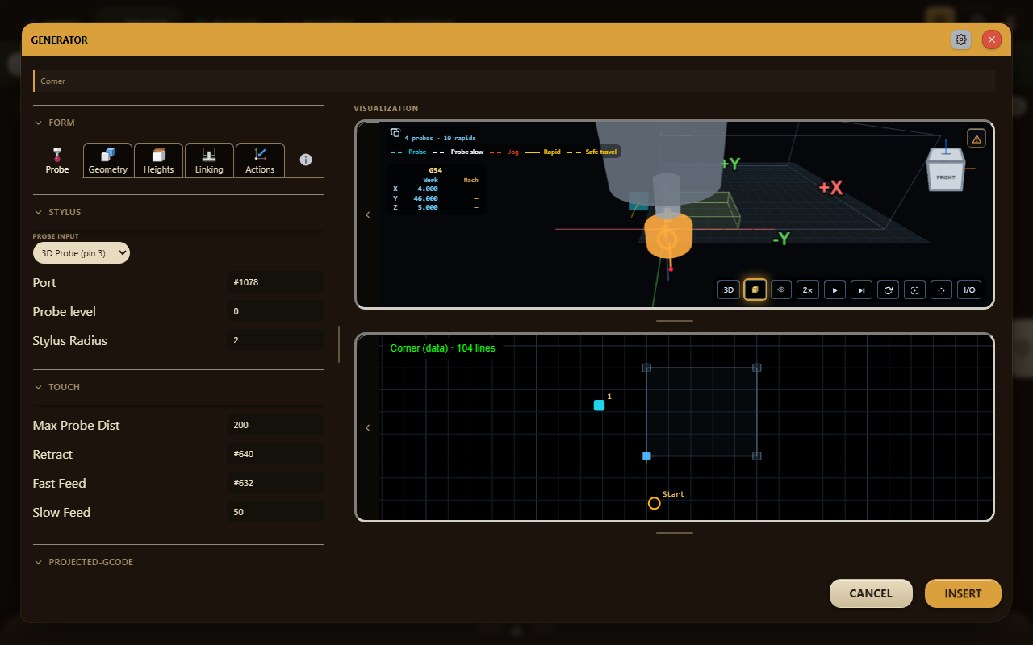Toggle the solid cube render mode

coord(755,289)
